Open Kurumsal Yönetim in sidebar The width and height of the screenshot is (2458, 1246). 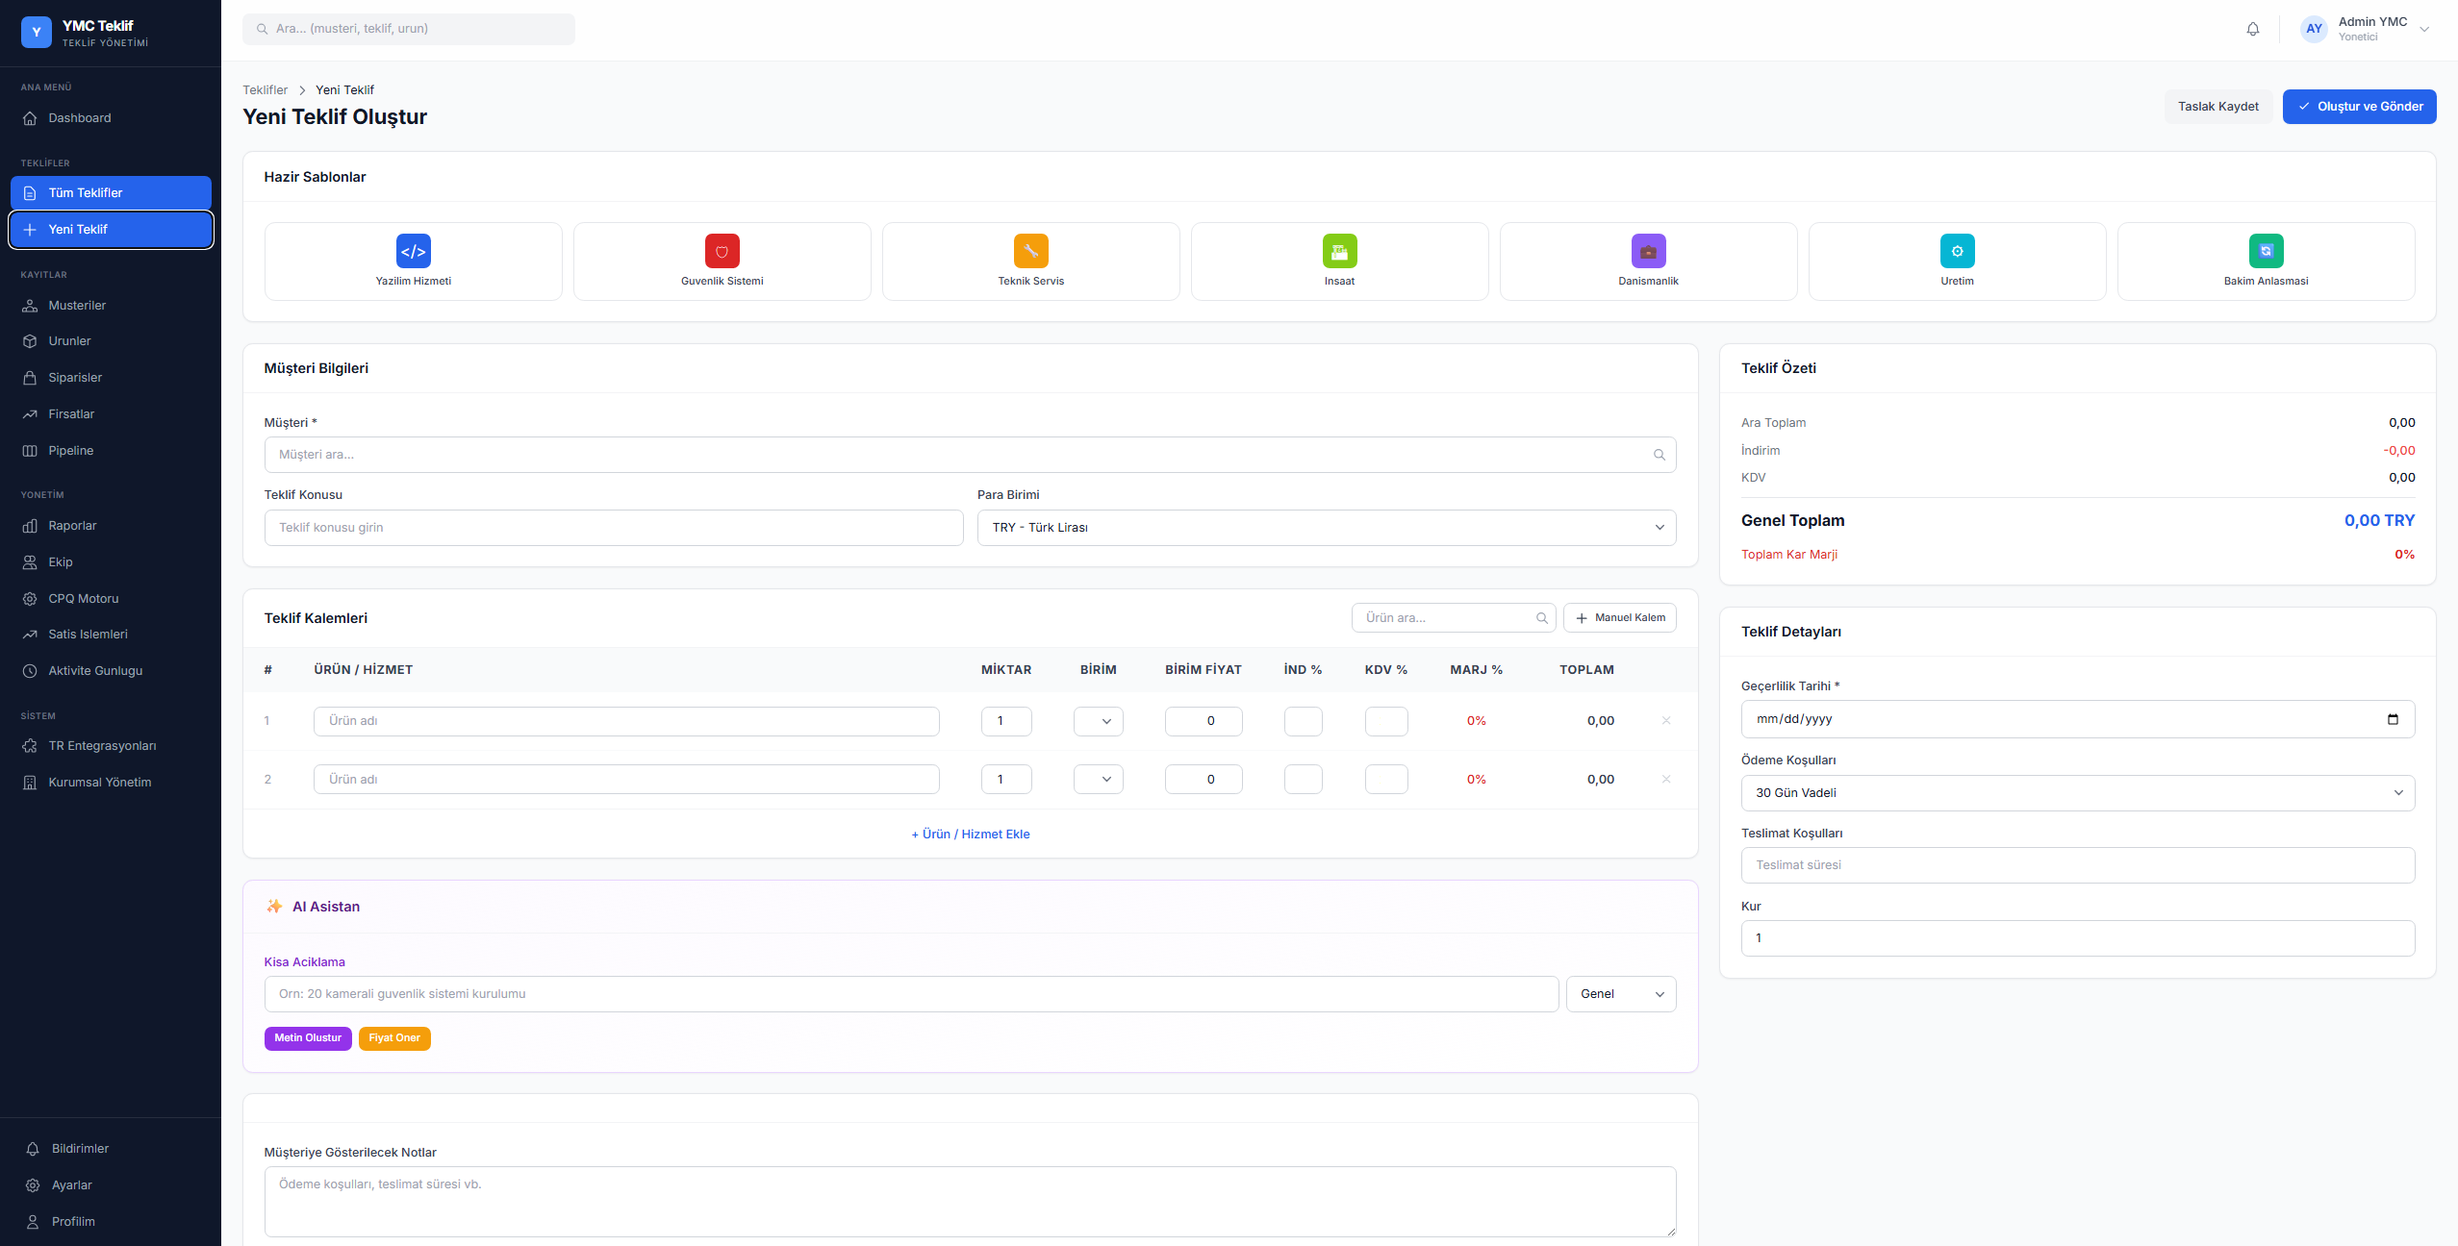[x=111, y=783]
